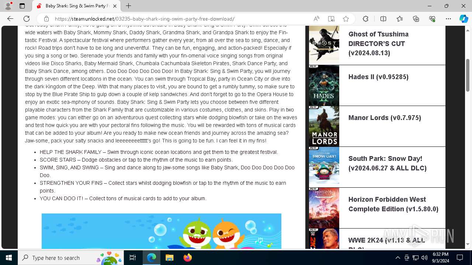472x265 pixels.
Task: Open the Extensions puzzle icon
Action: coord(365,19)
